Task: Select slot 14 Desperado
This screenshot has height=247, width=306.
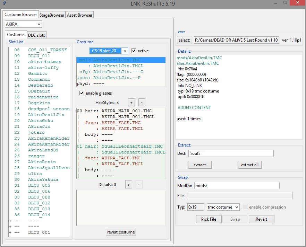Action: point(39,85)
